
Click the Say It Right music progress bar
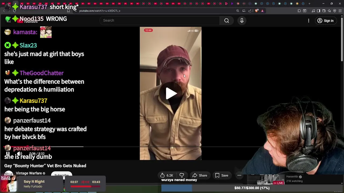(x=85, y=186)
